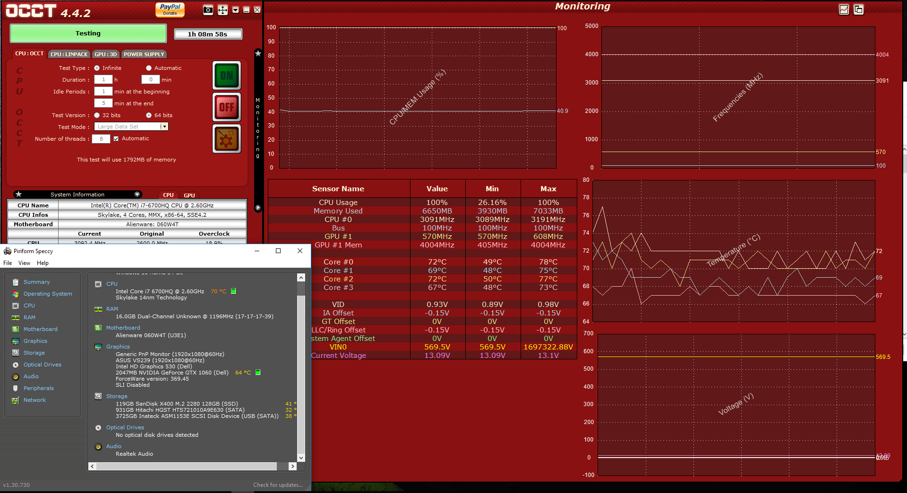
Task: Select the 64 bits test version
Action: (149, 115)
